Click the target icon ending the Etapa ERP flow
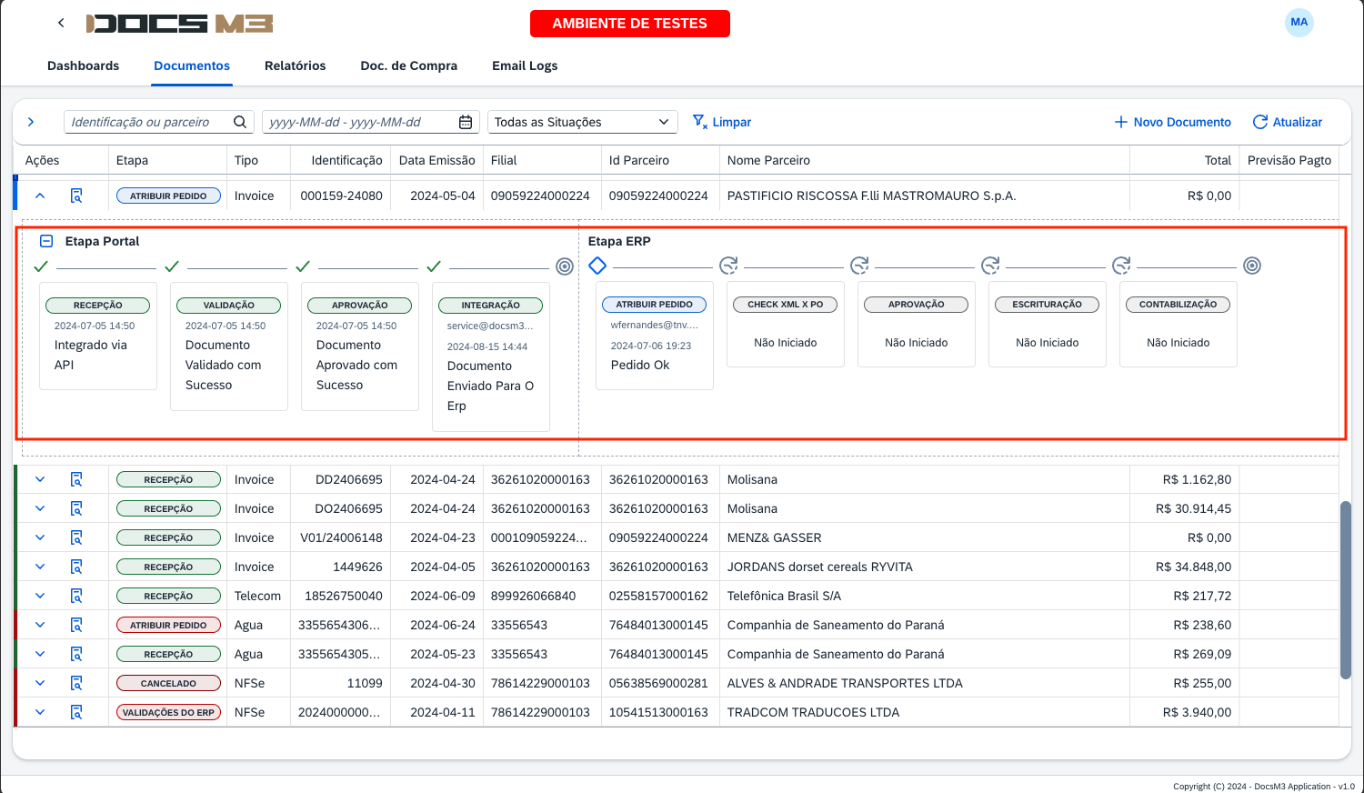1364x793 pixels. [x=1252, y=266]
